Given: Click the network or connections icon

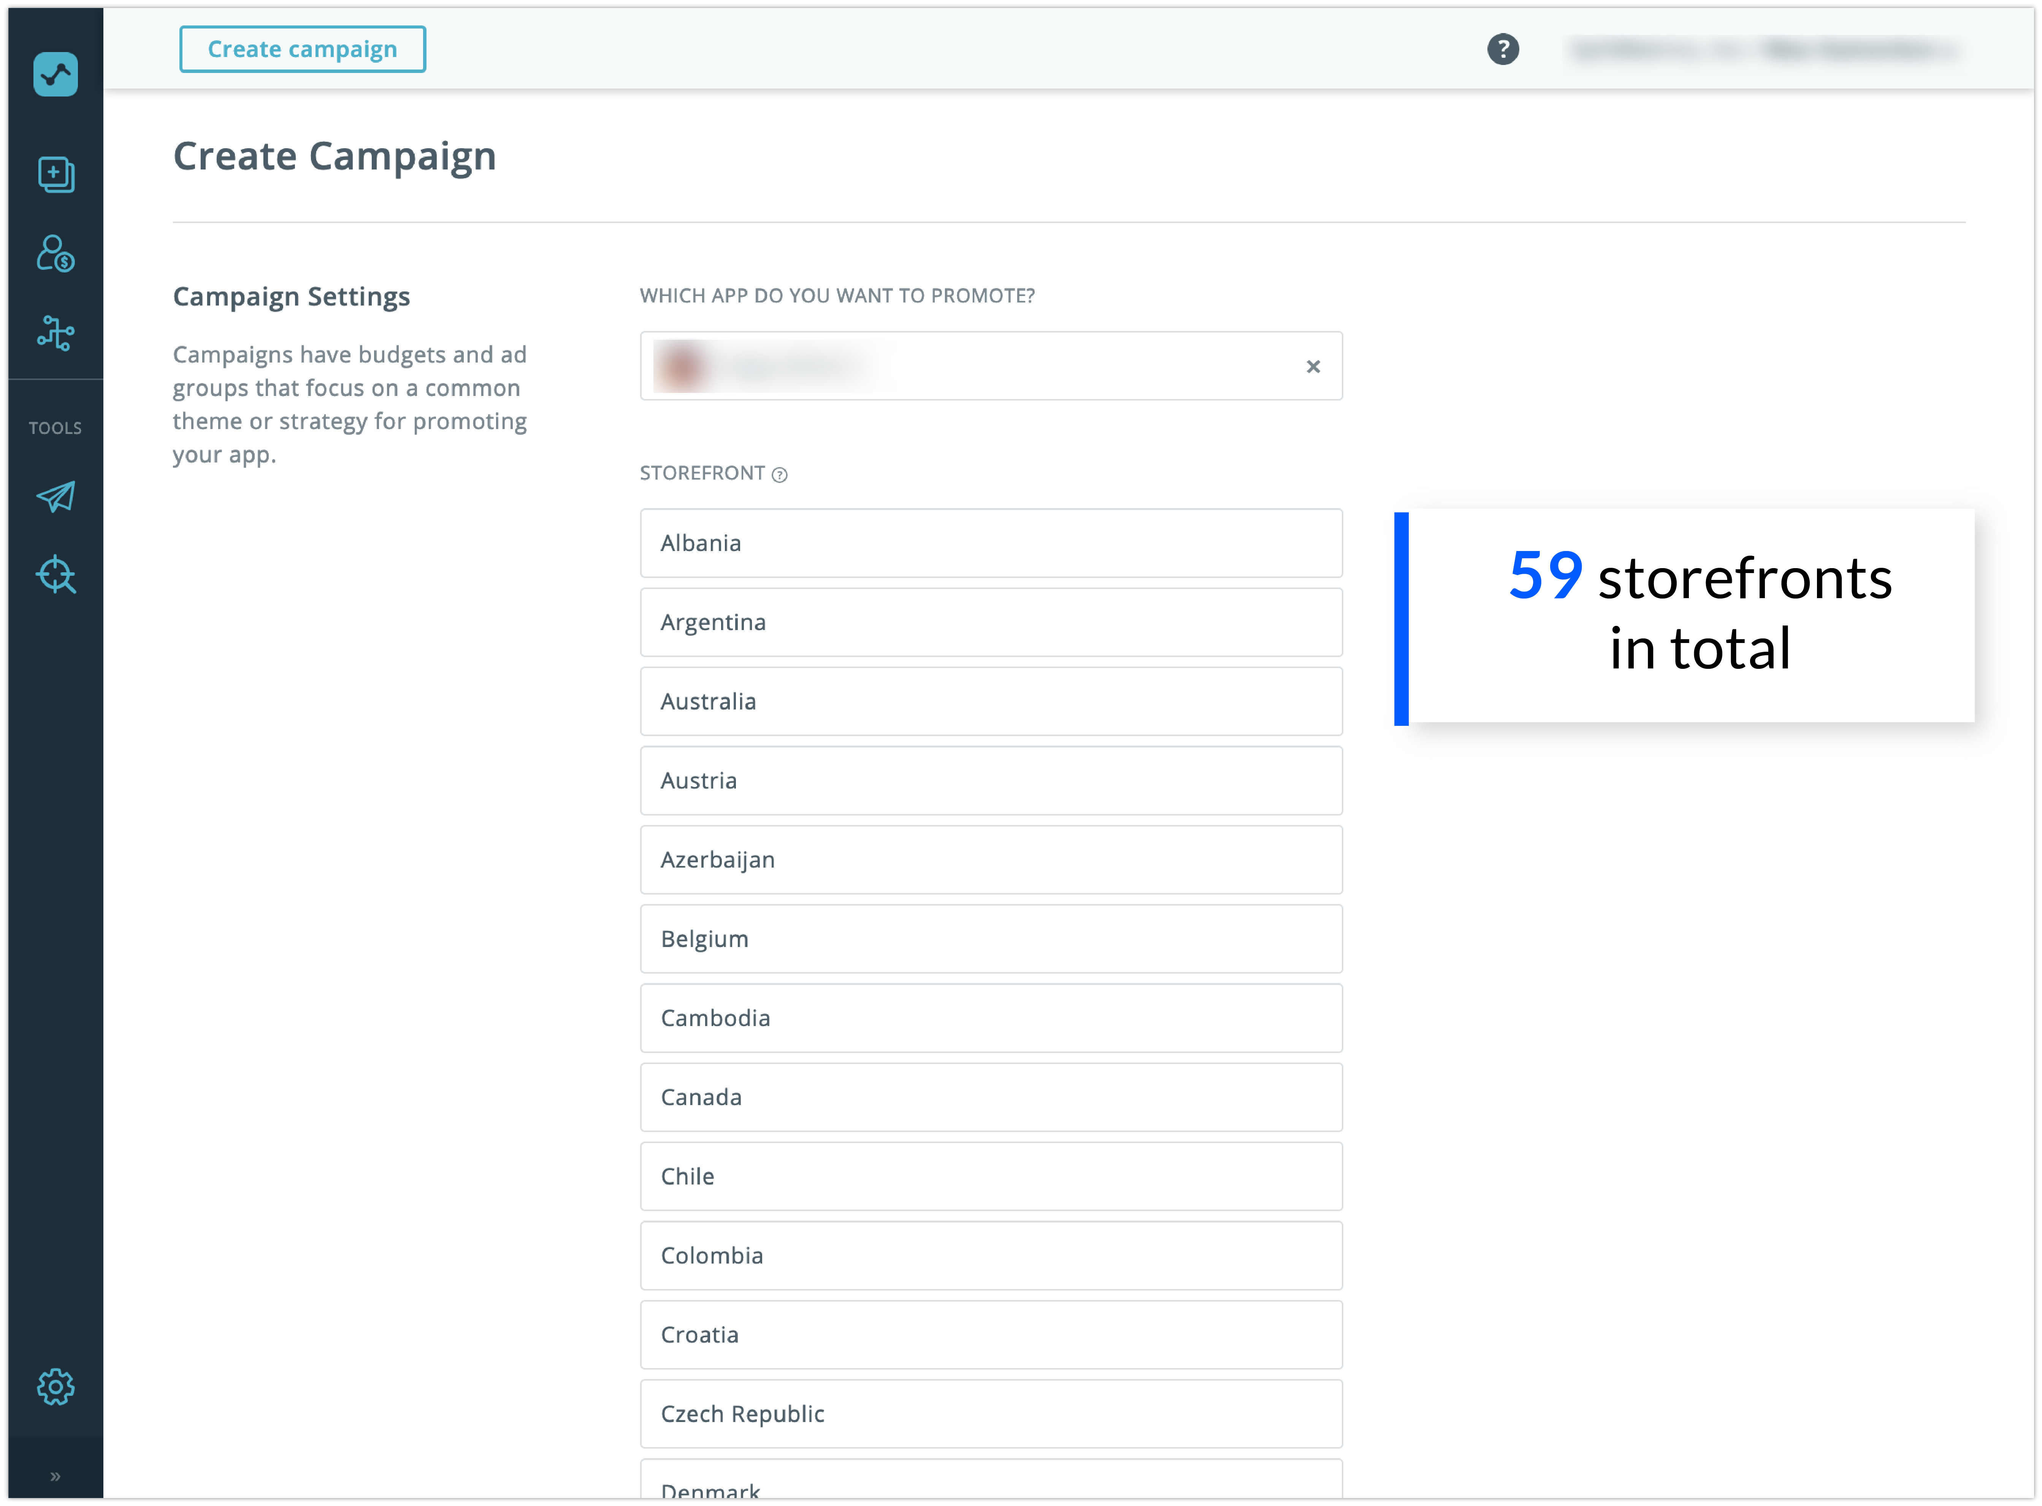Looking at the screenshot, I should pos(55,333).
